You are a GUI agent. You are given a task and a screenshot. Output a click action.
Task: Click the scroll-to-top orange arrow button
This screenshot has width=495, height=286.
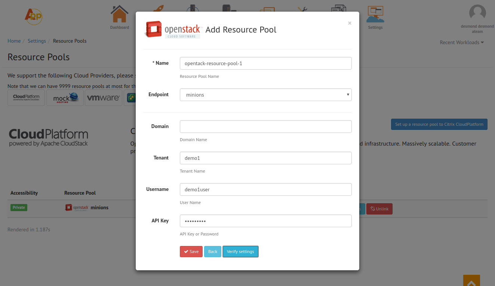(x=471, y=280)
